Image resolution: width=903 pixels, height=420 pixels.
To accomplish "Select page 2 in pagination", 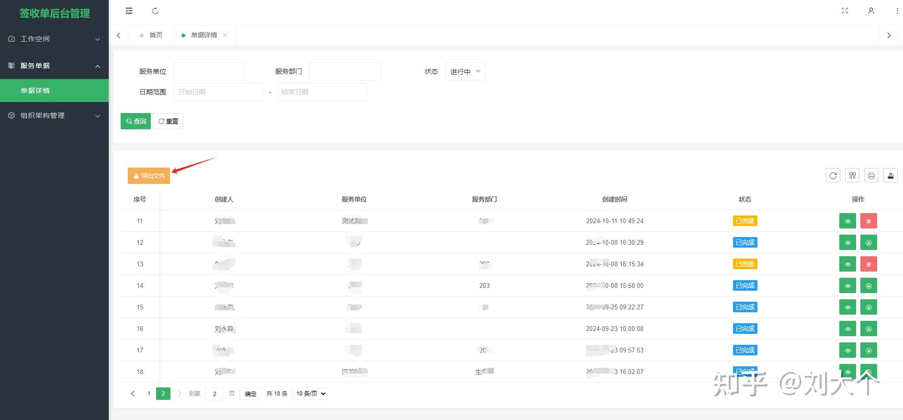I will (163, 394).
